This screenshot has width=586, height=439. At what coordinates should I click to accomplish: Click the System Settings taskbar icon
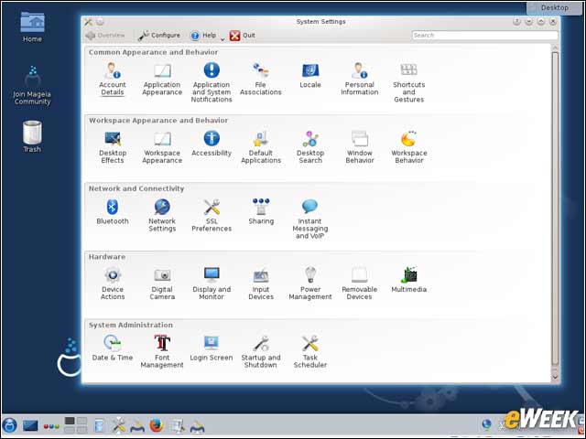point(119,425)
